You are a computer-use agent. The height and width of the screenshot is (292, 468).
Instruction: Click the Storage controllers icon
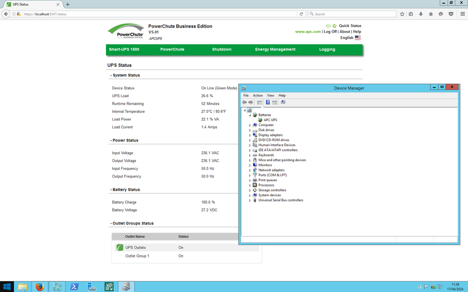[255, 190]
